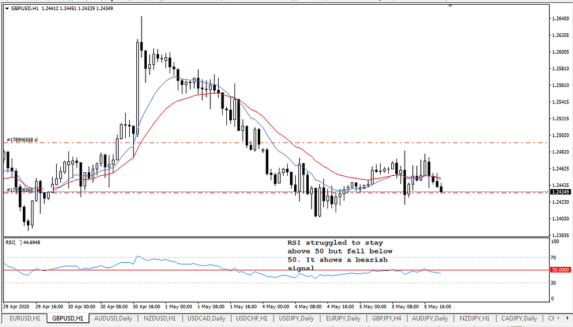
Task: Click the 29 Apr 2020 date label
Action: pyautogui.click(x=16, y=307)
